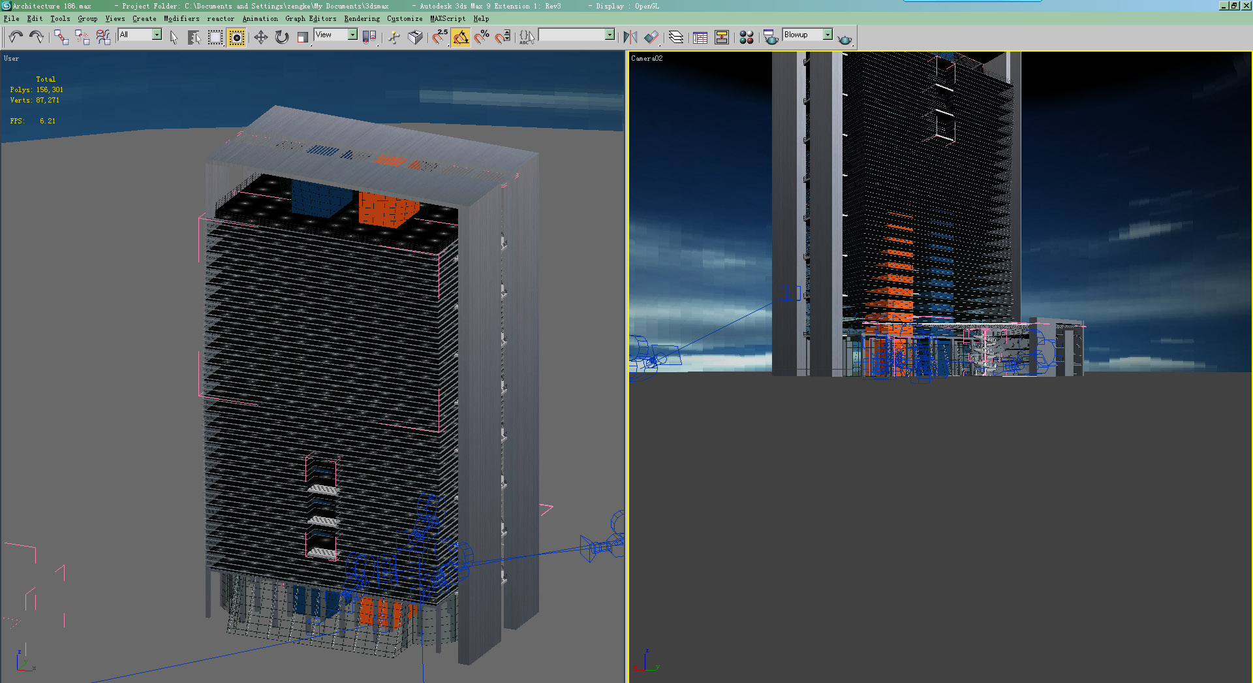Open the Group menu
The width and height of the screenshot is (1253, 683).
coord(87,18)
